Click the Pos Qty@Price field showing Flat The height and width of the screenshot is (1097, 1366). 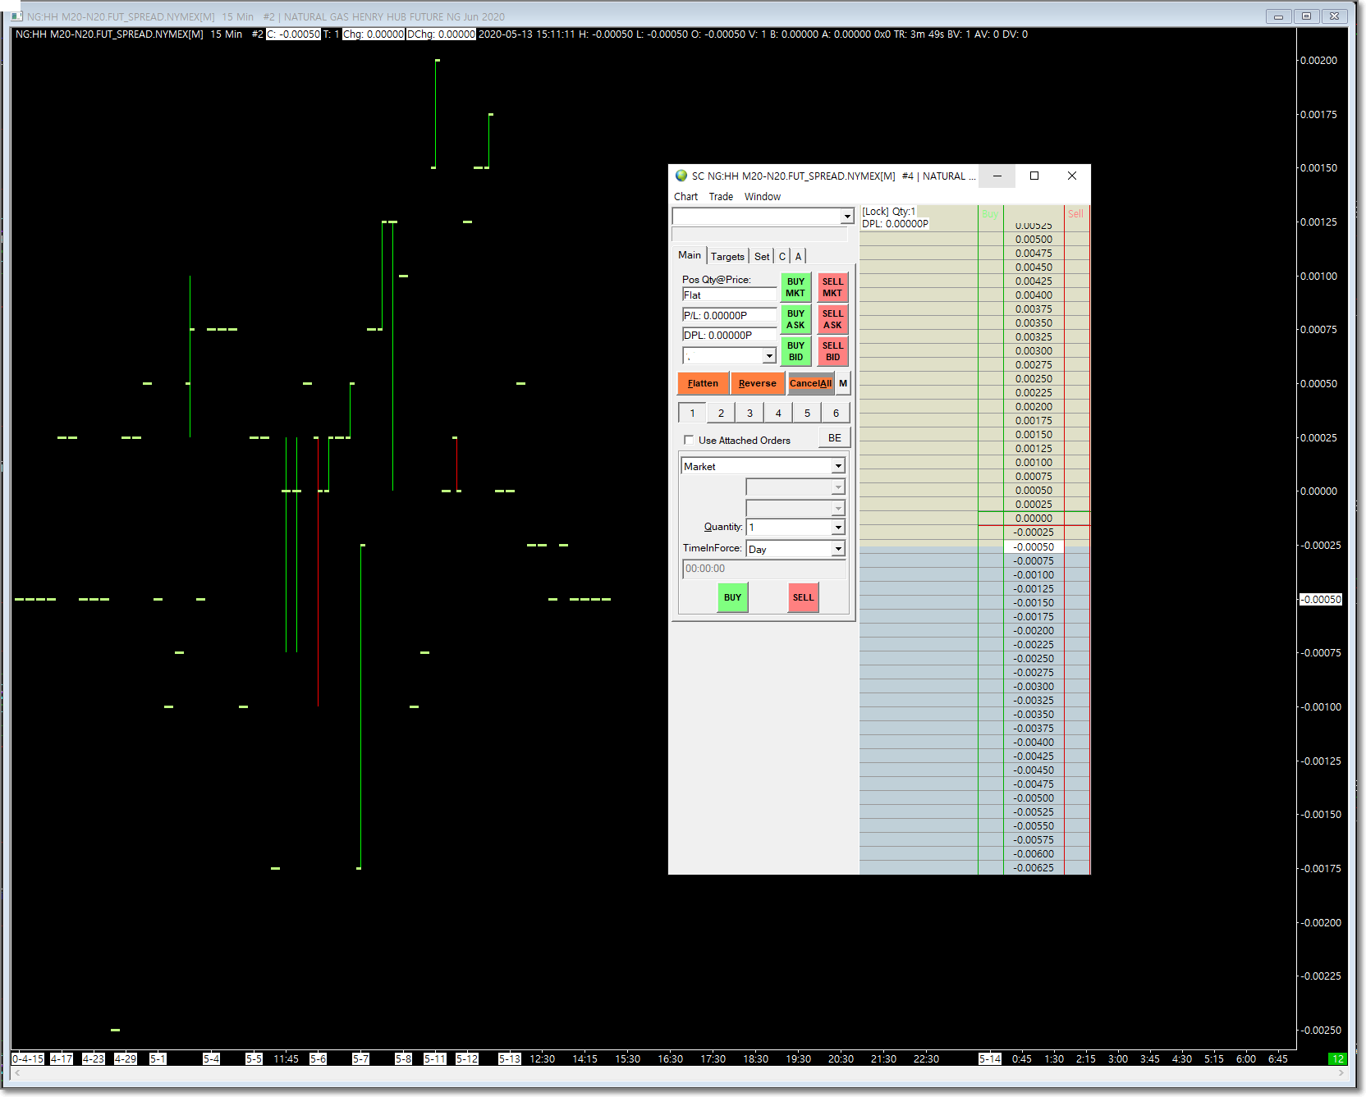(729, 295)
